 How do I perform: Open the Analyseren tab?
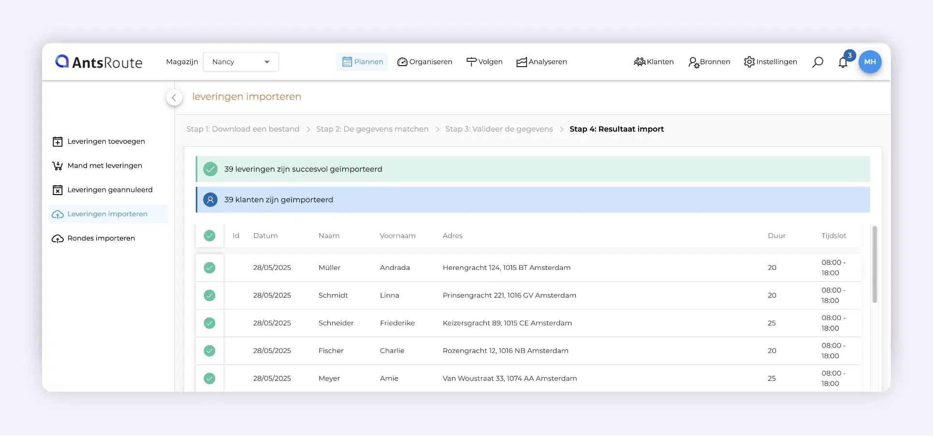[x=541, y=62]
